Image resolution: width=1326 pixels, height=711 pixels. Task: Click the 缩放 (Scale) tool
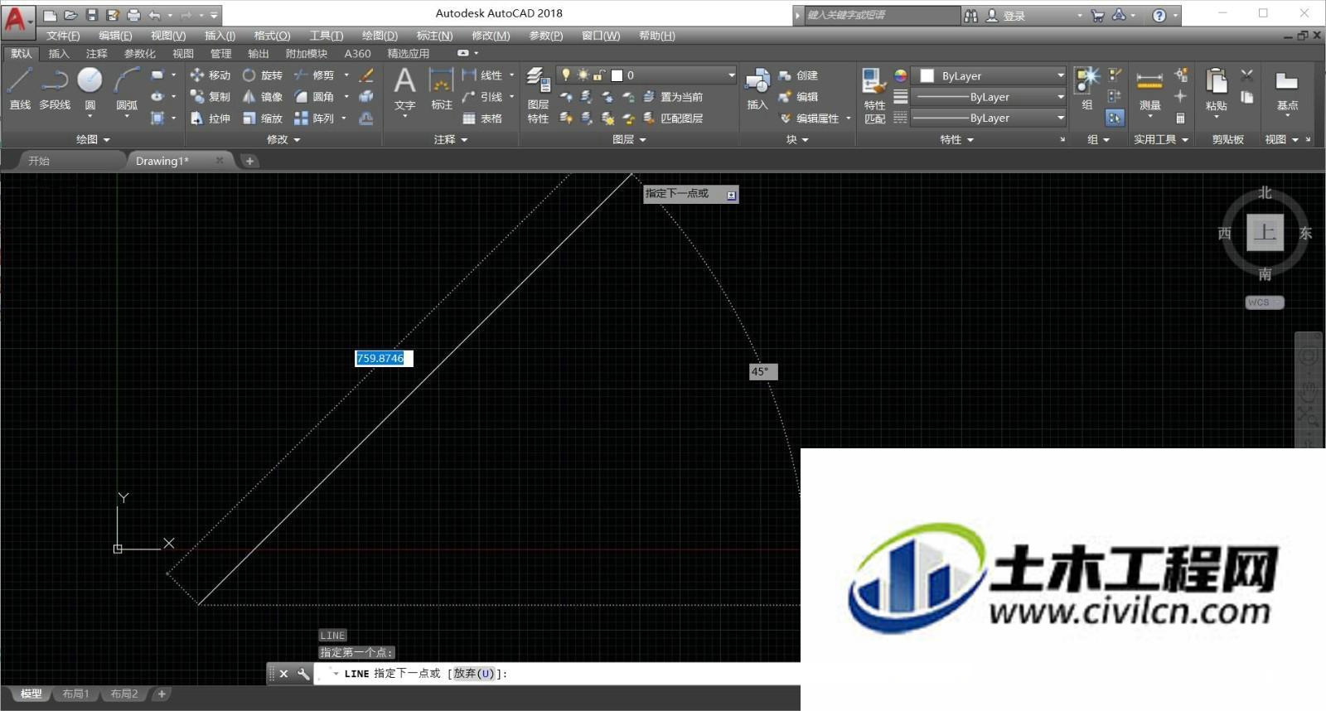point(263,118)
